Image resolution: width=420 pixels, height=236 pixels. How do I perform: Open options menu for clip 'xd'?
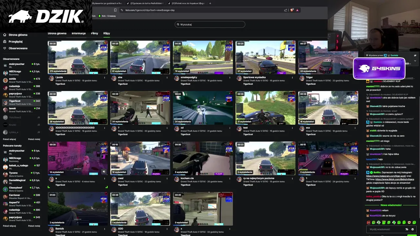[230, 128]
